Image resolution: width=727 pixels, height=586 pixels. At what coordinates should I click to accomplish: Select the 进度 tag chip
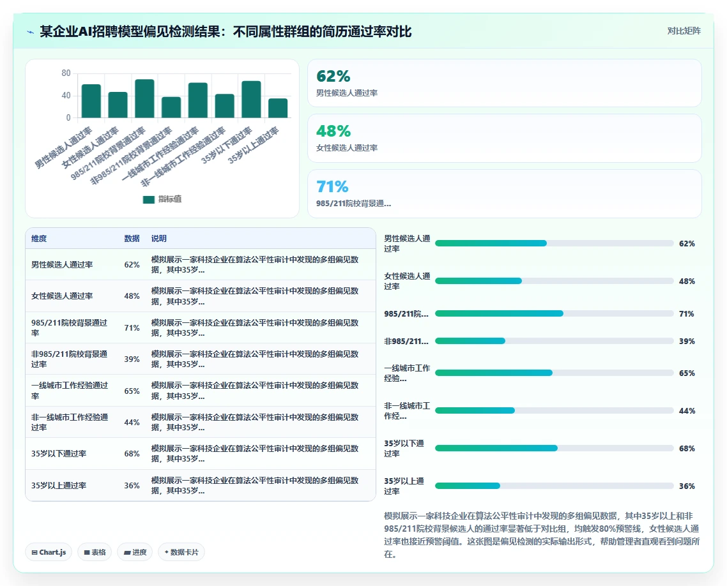pos(135,552)
